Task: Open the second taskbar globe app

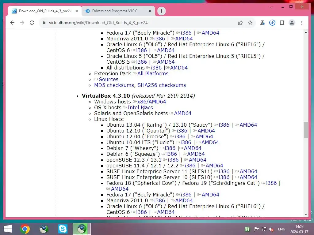Action: point(44,229)
